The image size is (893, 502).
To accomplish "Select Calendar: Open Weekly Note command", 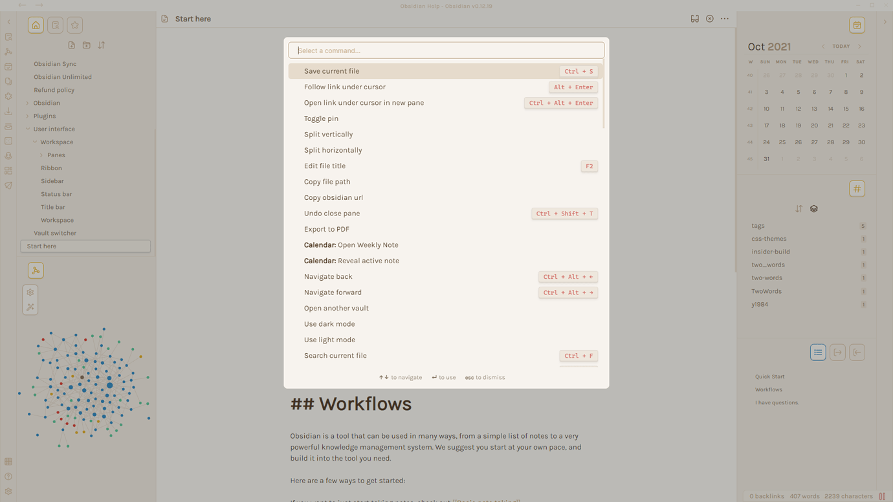I will 445,245.
